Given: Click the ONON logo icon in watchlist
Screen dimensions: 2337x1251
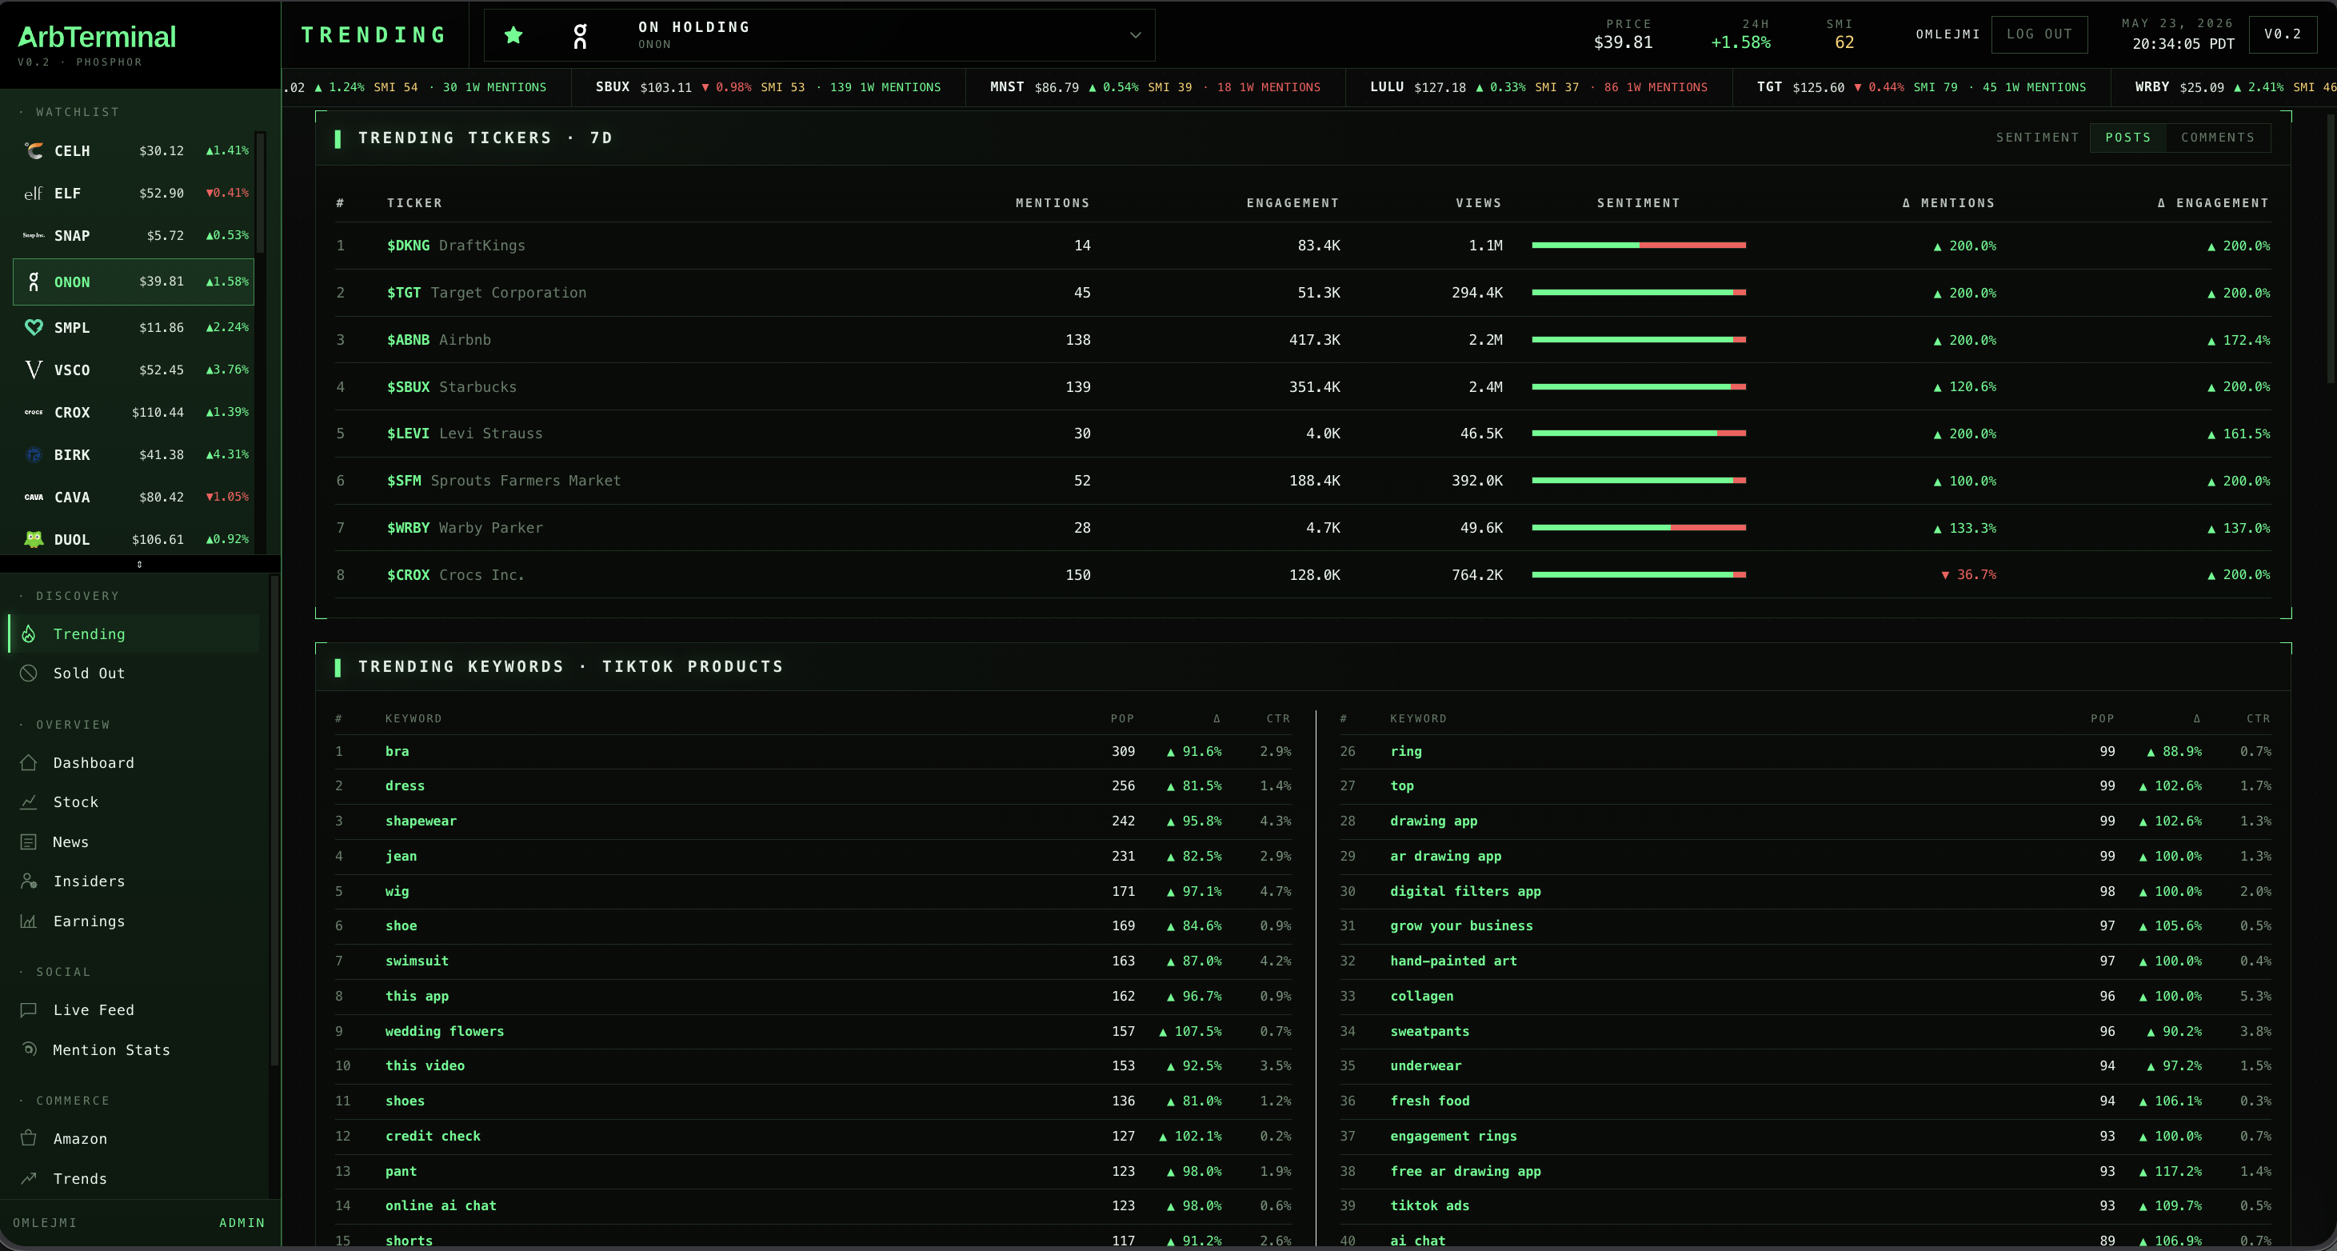Looking at the screenshot, I should (x=34, y=282).
